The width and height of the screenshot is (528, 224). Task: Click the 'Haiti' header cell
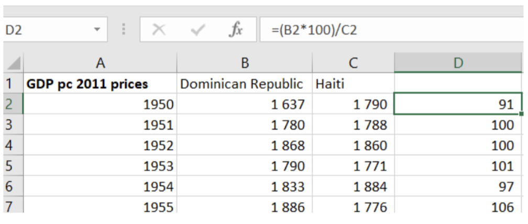[x=353, y=84]
